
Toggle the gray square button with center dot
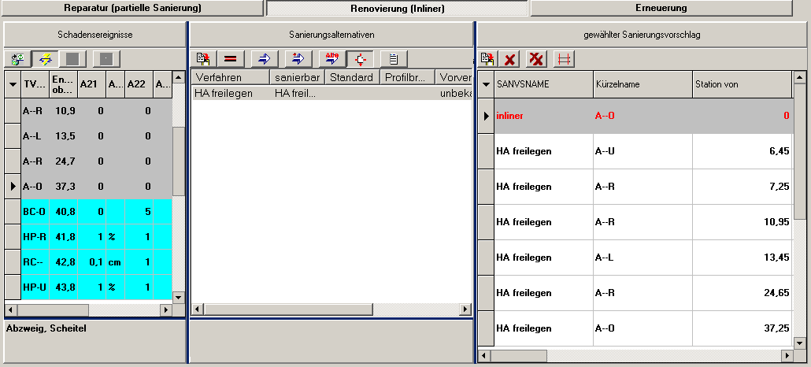coord(106,58)
